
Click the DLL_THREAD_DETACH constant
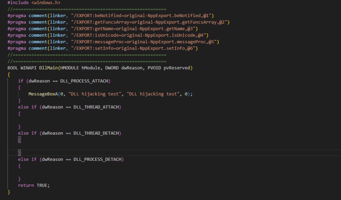pyautogui.click(x=96, y=133)
